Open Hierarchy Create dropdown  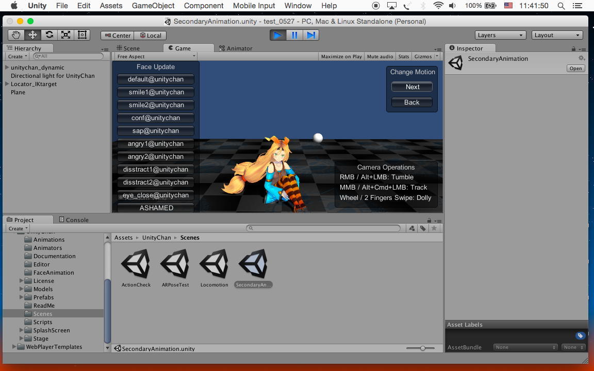point(18,56)
